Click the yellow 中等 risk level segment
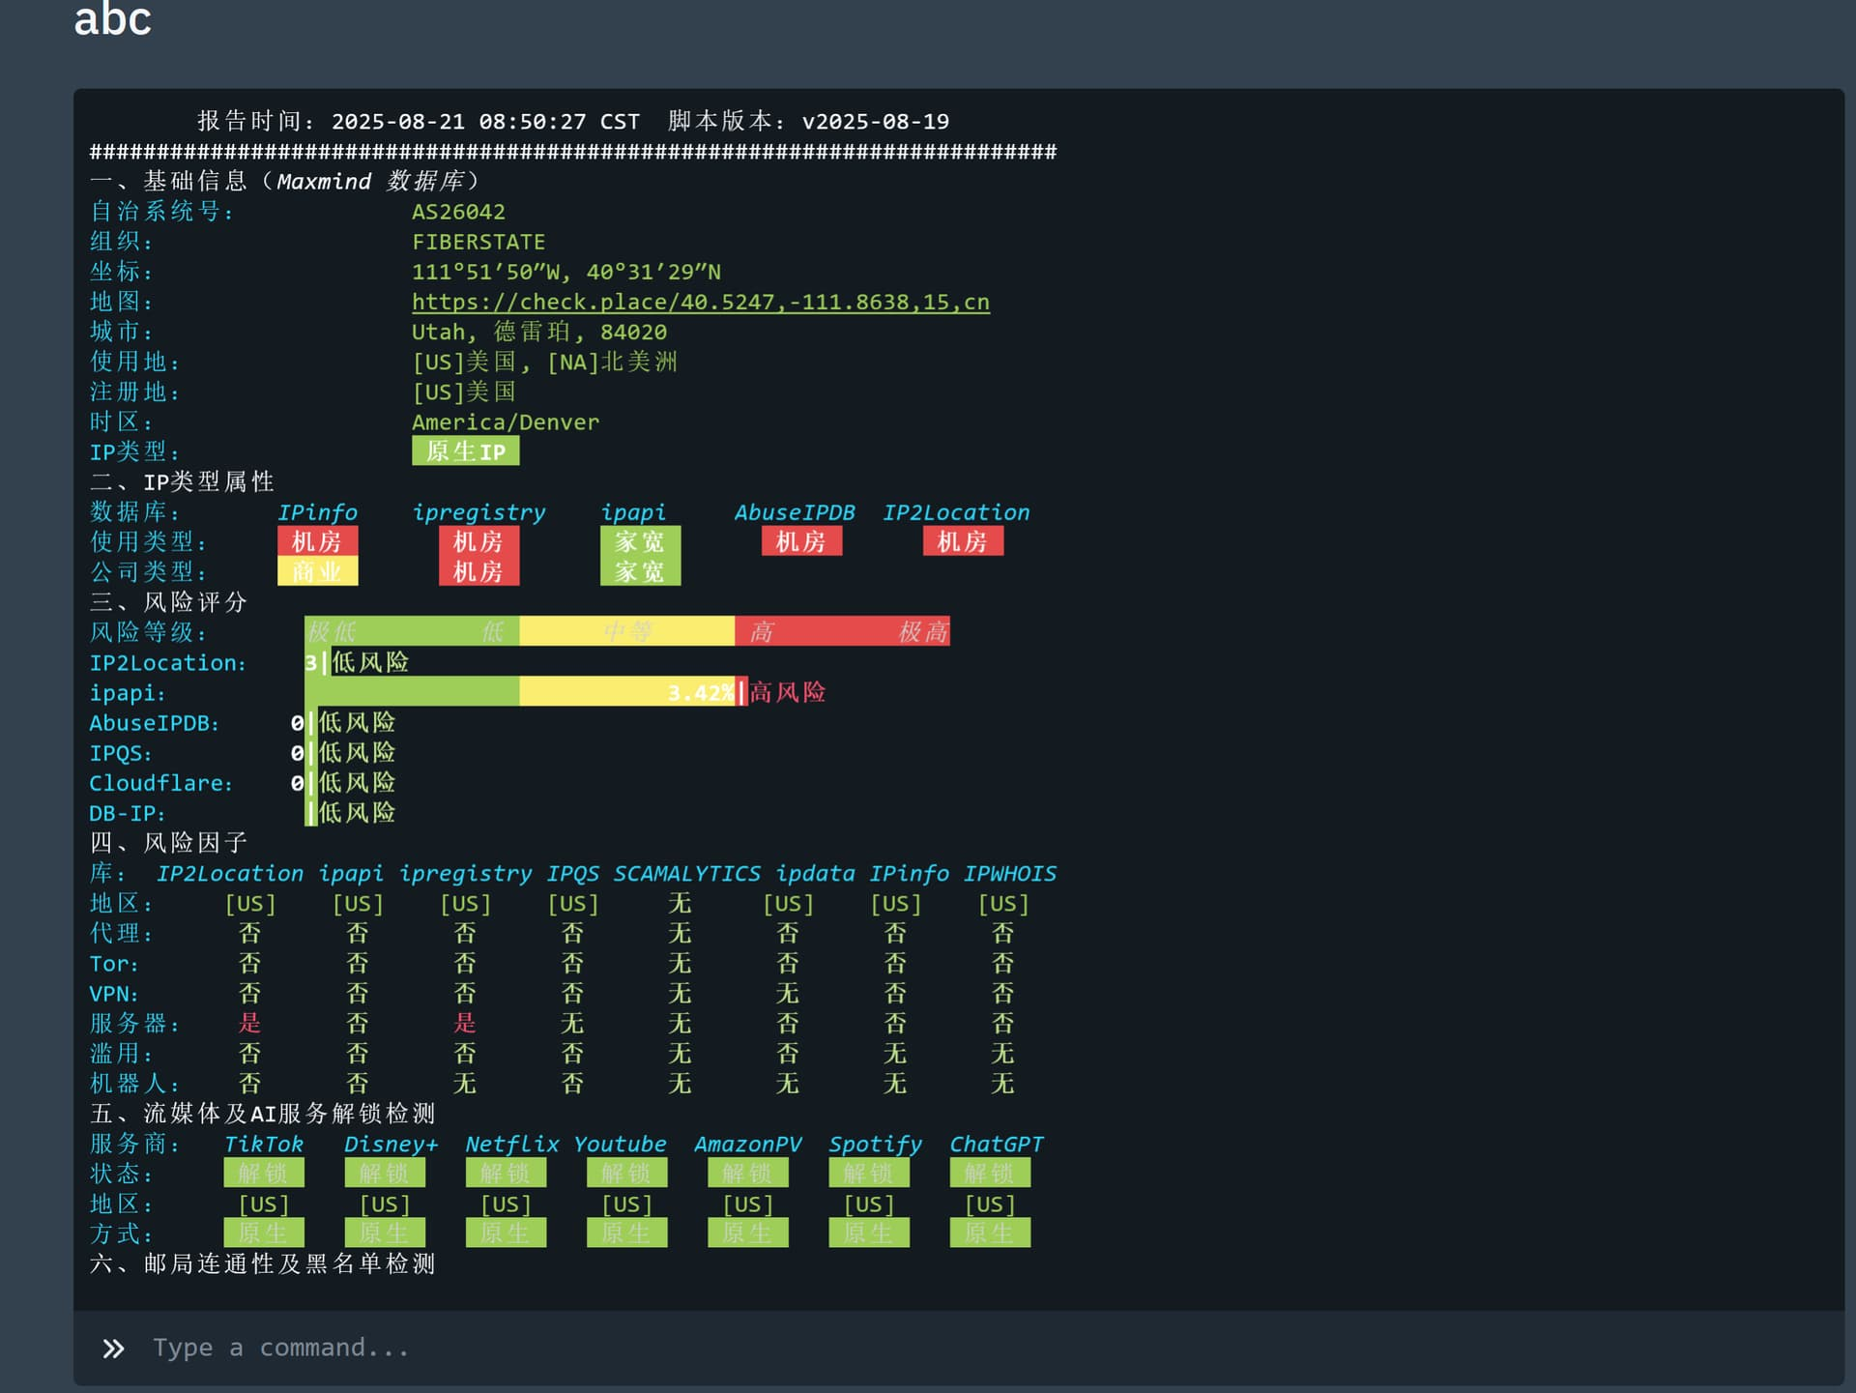The image size is (1856, 1393). [626, 632]
